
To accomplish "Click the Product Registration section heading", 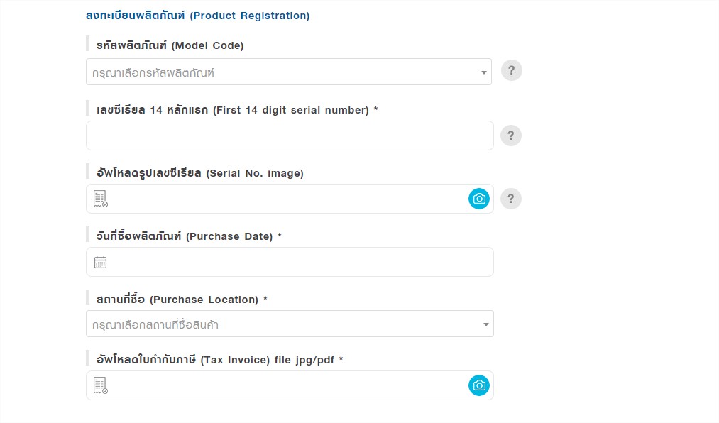I will [197, 16].
